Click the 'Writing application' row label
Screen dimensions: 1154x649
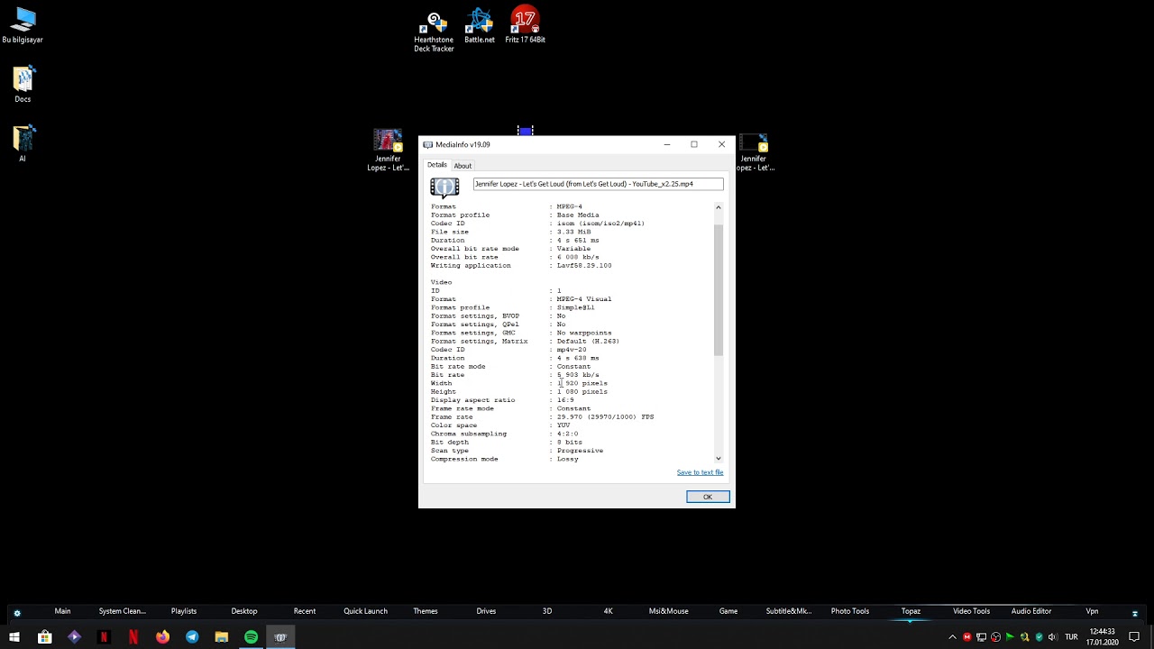(471, 266)
